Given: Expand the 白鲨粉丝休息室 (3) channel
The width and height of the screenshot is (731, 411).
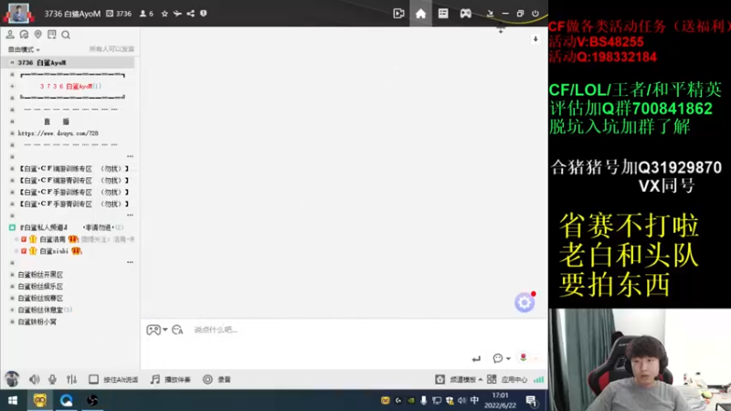Looking at the screenshot, I should [13, 310].
